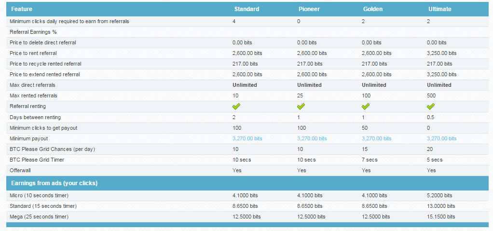This screenshot has height=231, width=493.
Task: Select the Standard column header
Action: pos(247,9)
